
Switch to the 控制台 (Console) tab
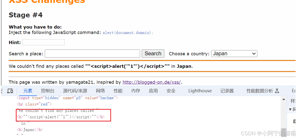48,91
